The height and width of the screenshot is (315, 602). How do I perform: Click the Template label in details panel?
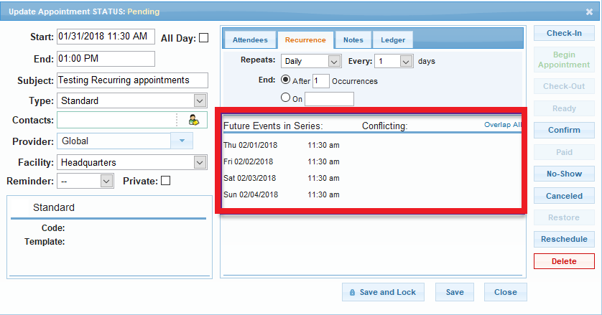point(45,242)
